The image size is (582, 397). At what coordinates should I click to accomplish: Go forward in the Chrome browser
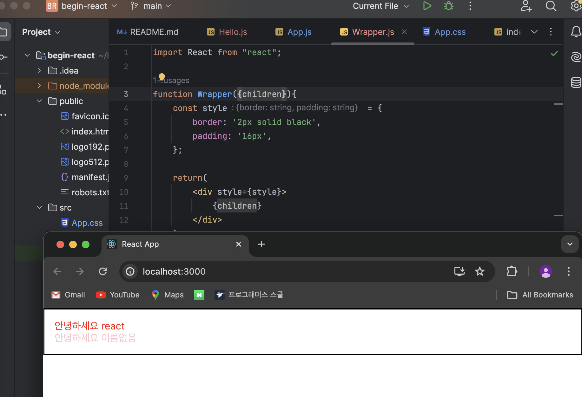tap(80, 271)
